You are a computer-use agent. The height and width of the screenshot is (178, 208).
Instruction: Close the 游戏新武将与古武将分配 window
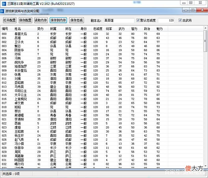(202, 10)
